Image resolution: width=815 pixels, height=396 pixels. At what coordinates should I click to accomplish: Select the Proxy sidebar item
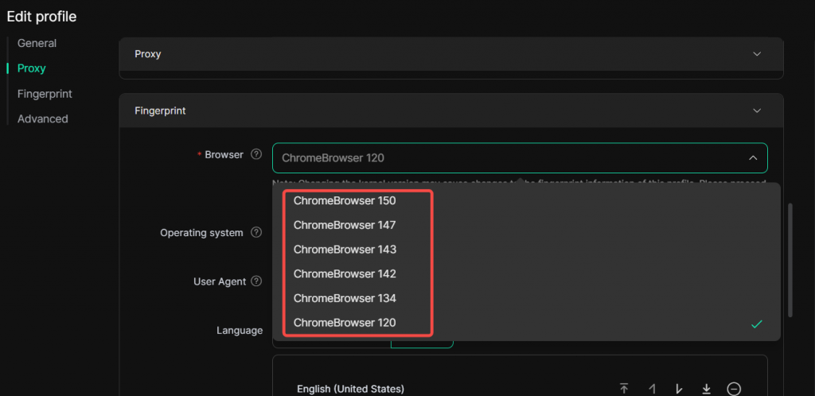click(32, 68)
